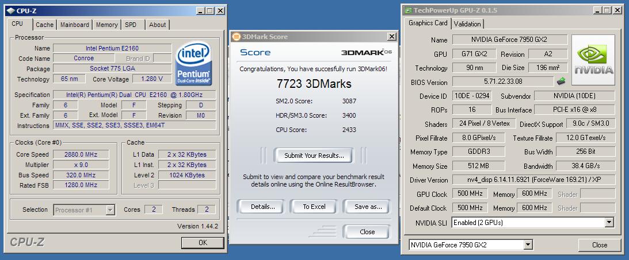
Task: Select the Graphics Card tab in GPU-Z
Action: coord(428,23)
